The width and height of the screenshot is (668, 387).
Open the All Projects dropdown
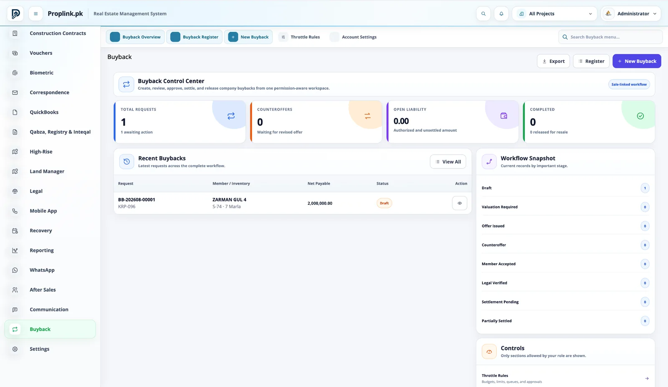(x=555, y=14)
